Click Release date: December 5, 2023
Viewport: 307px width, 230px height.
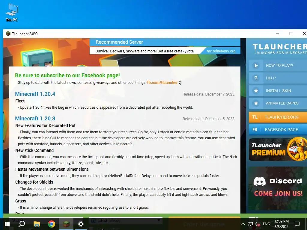[209, 119]
